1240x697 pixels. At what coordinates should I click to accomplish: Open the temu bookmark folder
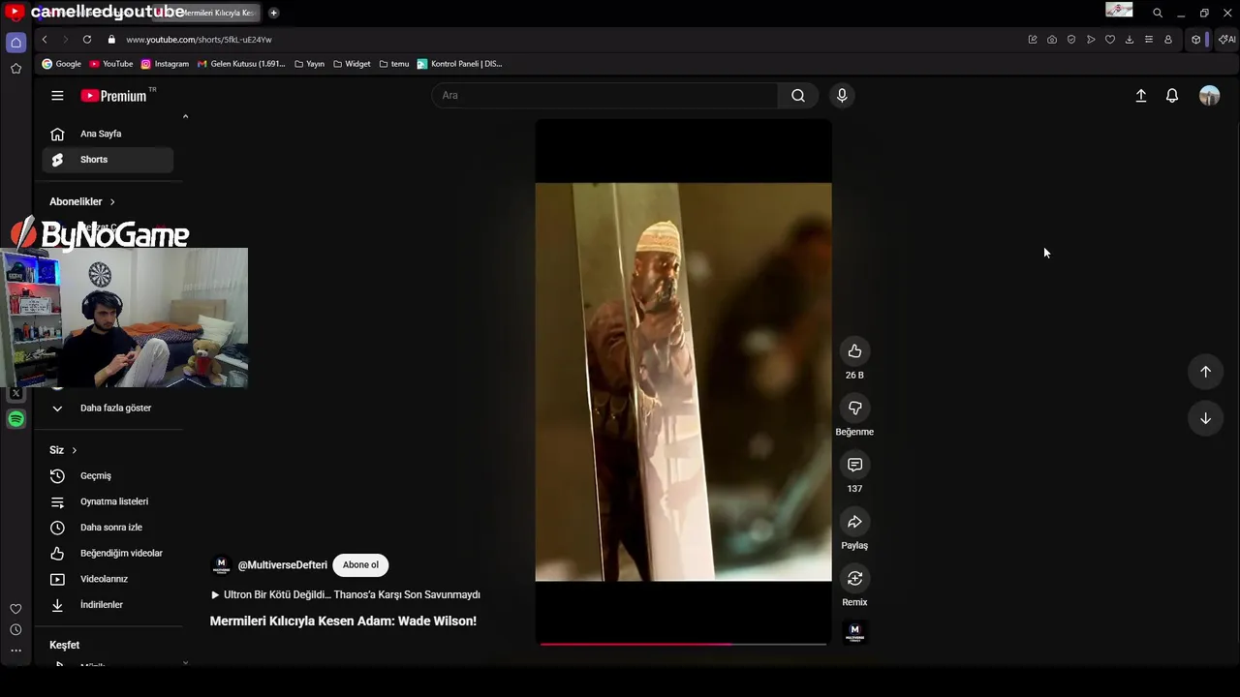[x=394, y=64]
